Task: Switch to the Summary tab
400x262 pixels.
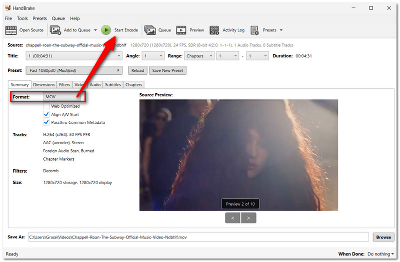Action: (19, 84)
